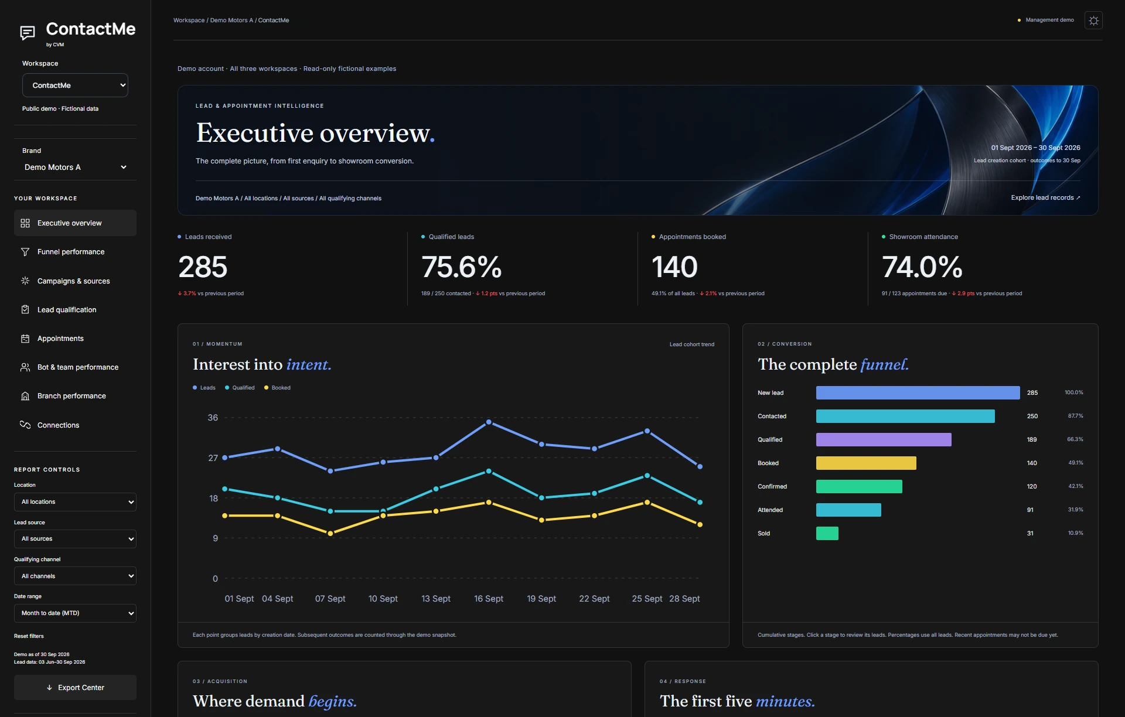1125x717 pixels.
Task: Click the Campaigns & sources sparkle icon
Action: [25, 281]
